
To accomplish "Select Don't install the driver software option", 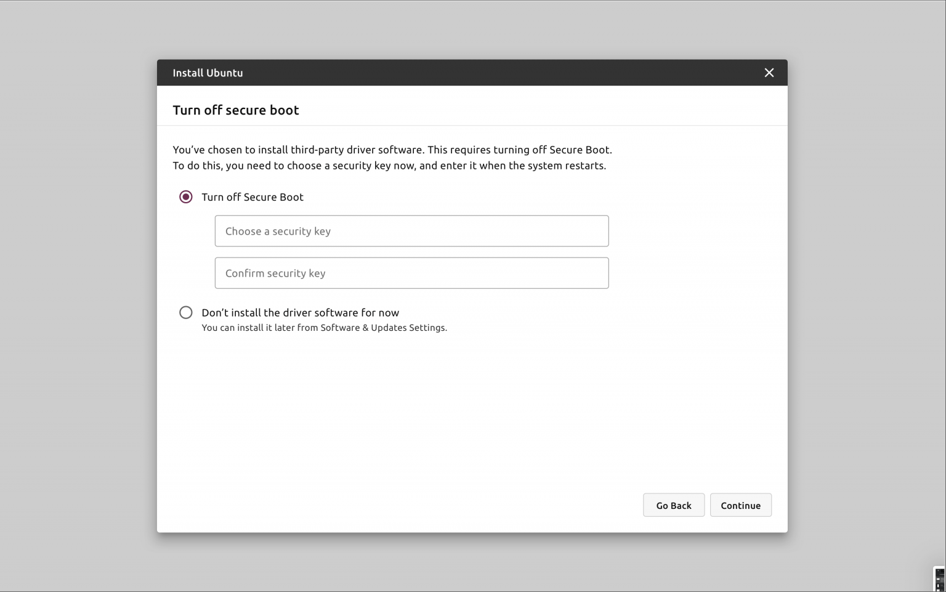I will (185, 312).
